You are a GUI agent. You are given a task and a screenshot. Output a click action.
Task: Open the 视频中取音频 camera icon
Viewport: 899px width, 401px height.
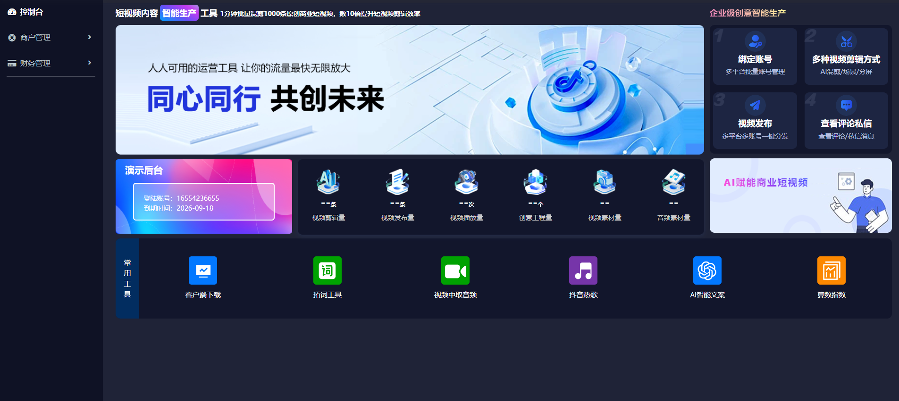pos(455,270)
